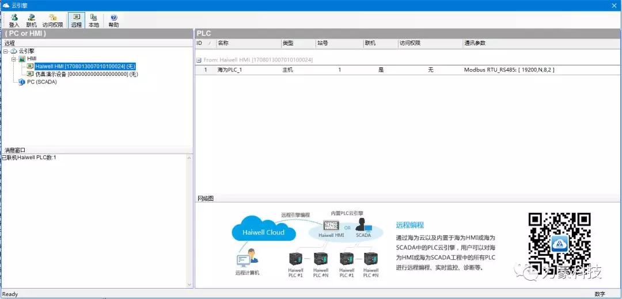Viewport: 622px width, 299px height.
Task: Select PC (SCADA) tree node
Action: pos(42,82)
